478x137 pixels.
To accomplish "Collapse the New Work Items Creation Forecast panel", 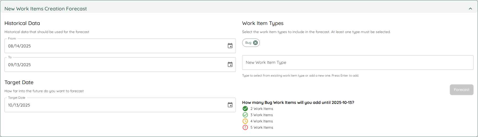I will (470, 9).
